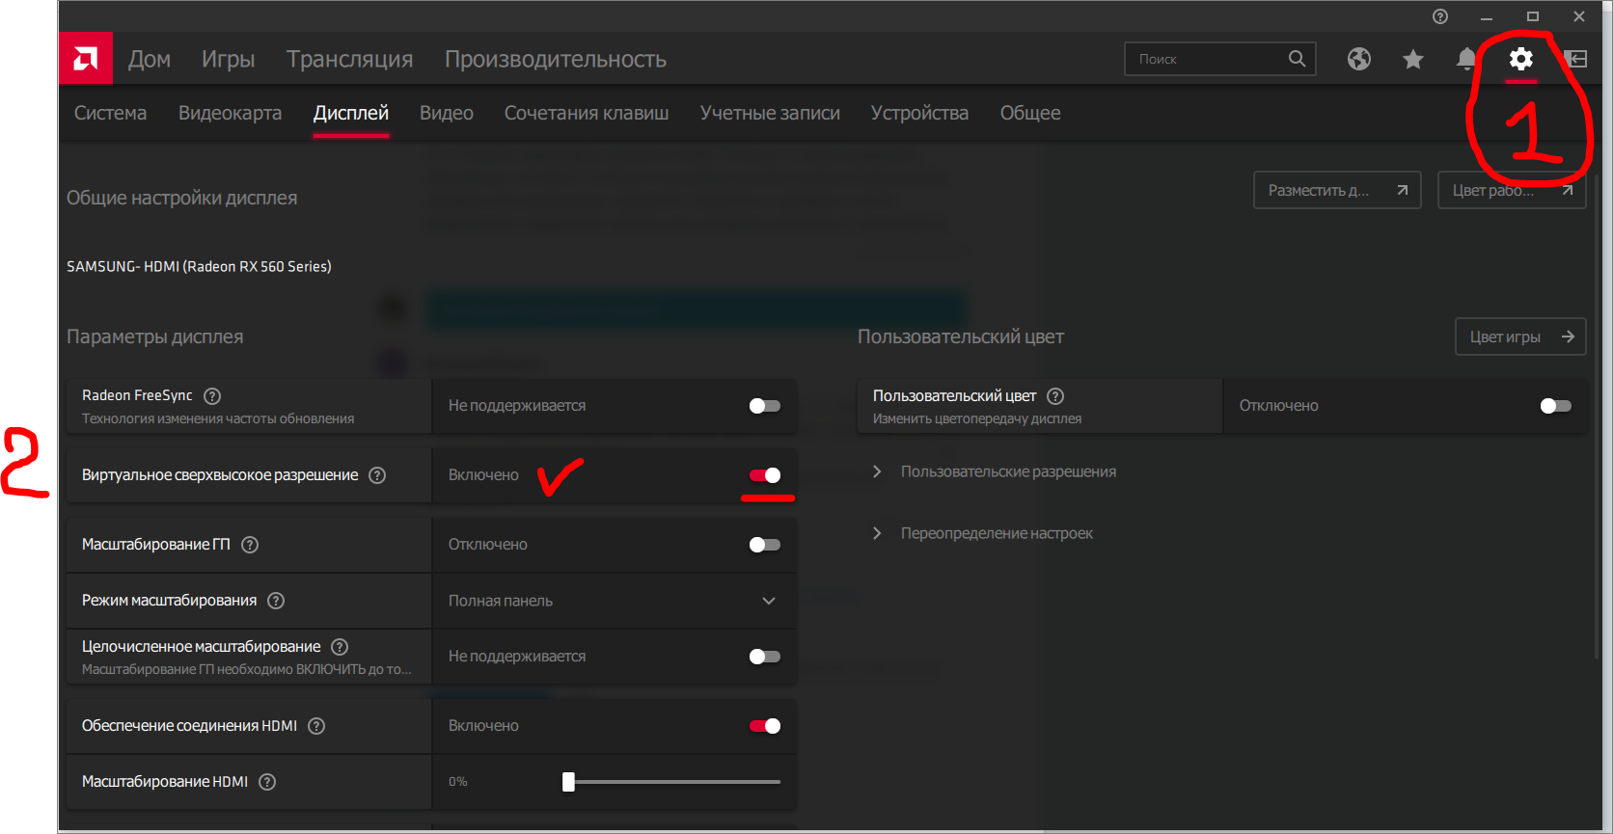The image size is (1613, 834).
Task: Switch to Видео settings tab
Action: (x=447, y=113)
